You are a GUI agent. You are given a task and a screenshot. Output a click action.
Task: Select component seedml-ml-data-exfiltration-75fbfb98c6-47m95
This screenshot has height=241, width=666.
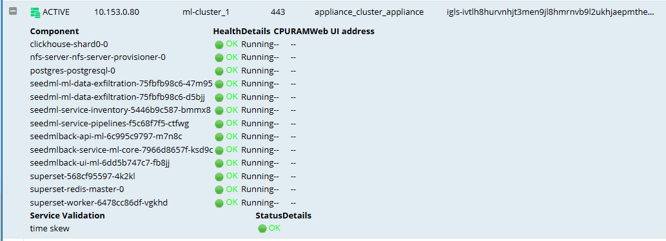(121, 84)
